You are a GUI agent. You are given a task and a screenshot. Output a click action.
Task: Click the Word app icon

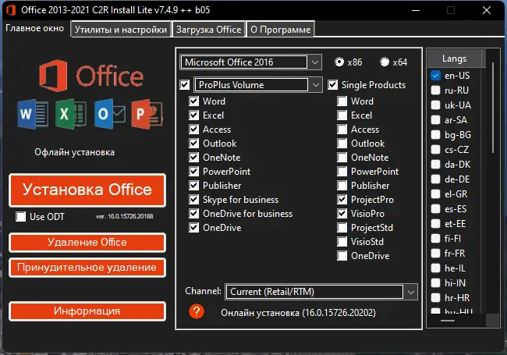(33, 114)
